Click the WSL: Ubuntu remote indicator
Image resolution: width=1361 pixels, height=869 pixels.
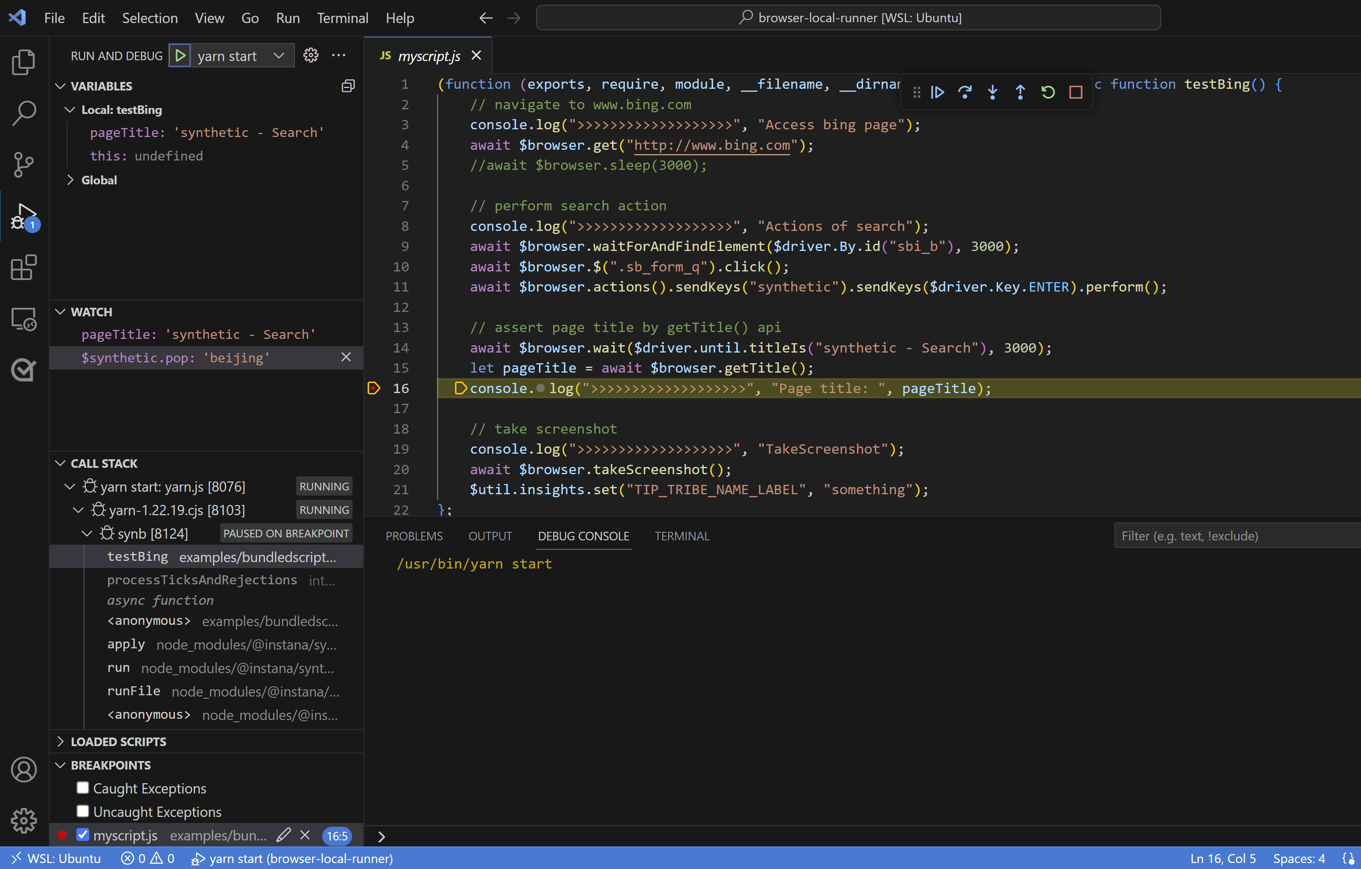[x=55, y=858]
